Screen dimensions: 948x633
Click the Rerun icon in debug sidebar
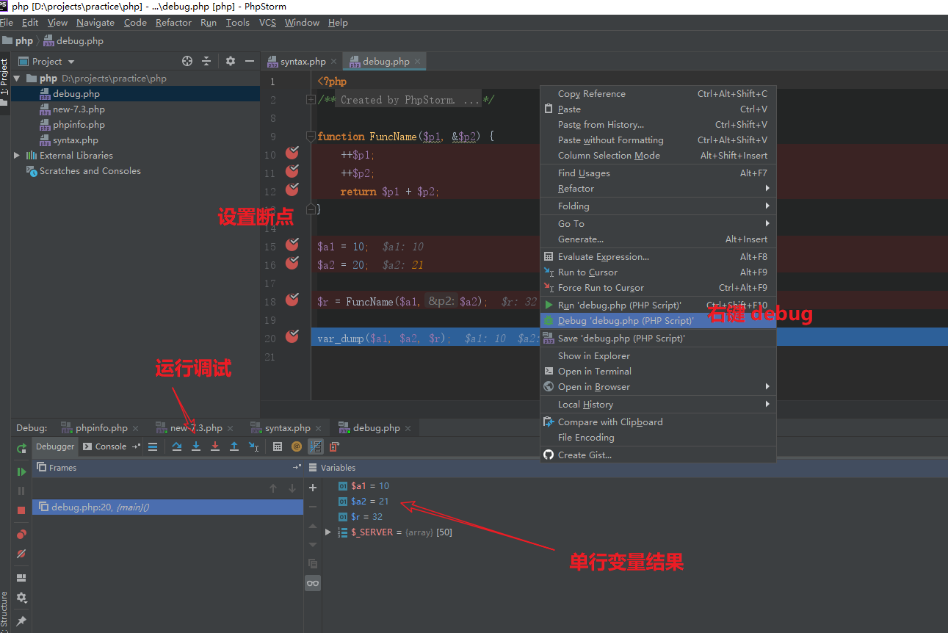pos(21,446)
